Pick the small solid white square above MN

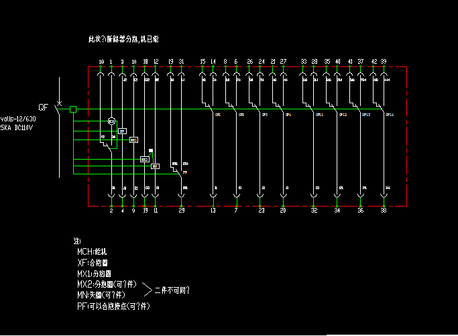[151, 151]
